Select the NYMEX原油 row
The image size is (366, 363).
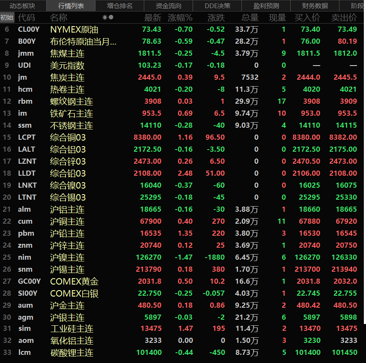[x=74, y=30]
